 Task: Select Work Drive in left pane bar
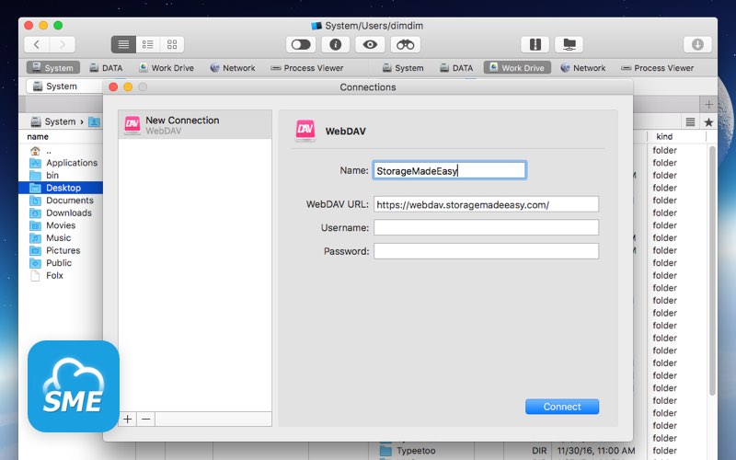click(x=167, y=67)
